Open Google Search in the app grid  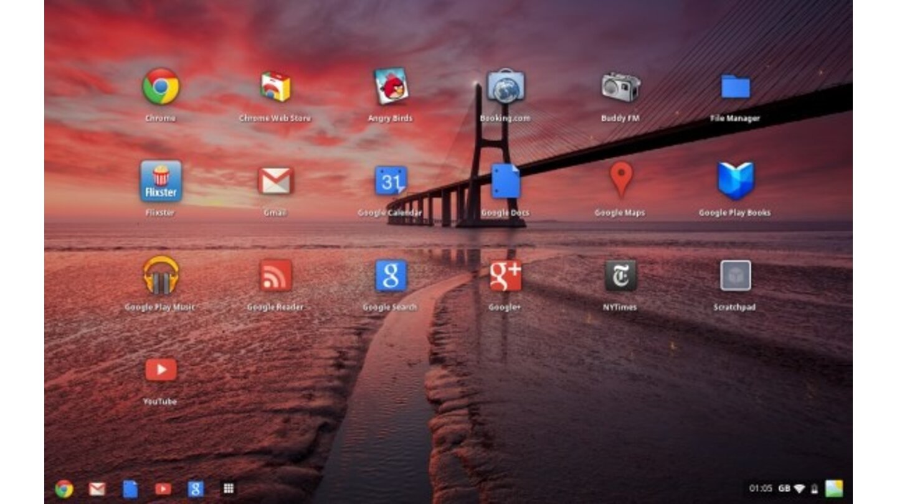click(x=391, y=276)
